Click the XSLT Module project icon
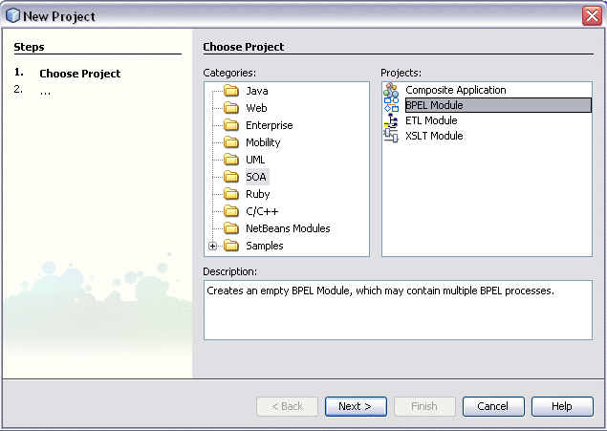This screenshot has width=607, height=431. pos(391,136)
